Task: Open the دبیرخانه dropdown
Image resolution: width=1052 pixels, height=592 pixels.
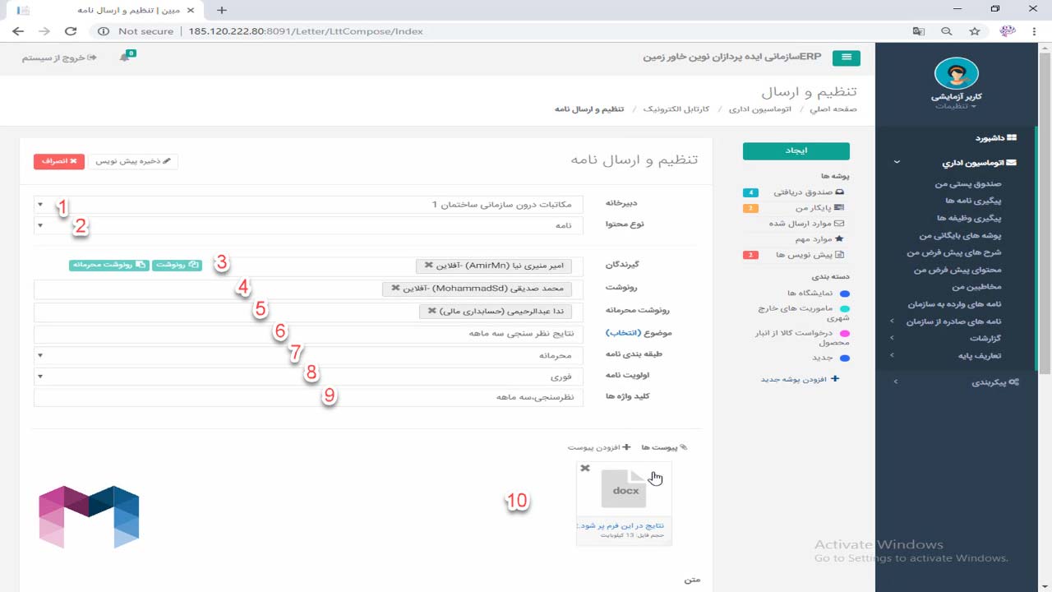Action: click(x=308, y=204)
